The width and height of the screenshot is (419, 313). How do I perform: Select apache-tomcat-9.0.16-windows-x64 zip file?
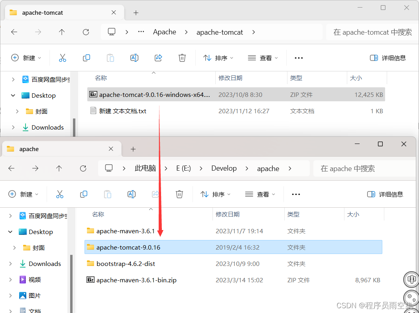236,94
